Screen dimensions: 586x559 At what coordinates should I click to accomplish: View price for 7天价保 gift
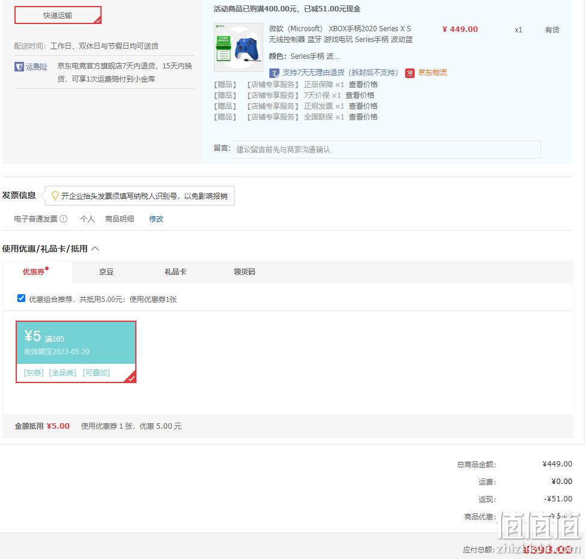pos(360,95)
